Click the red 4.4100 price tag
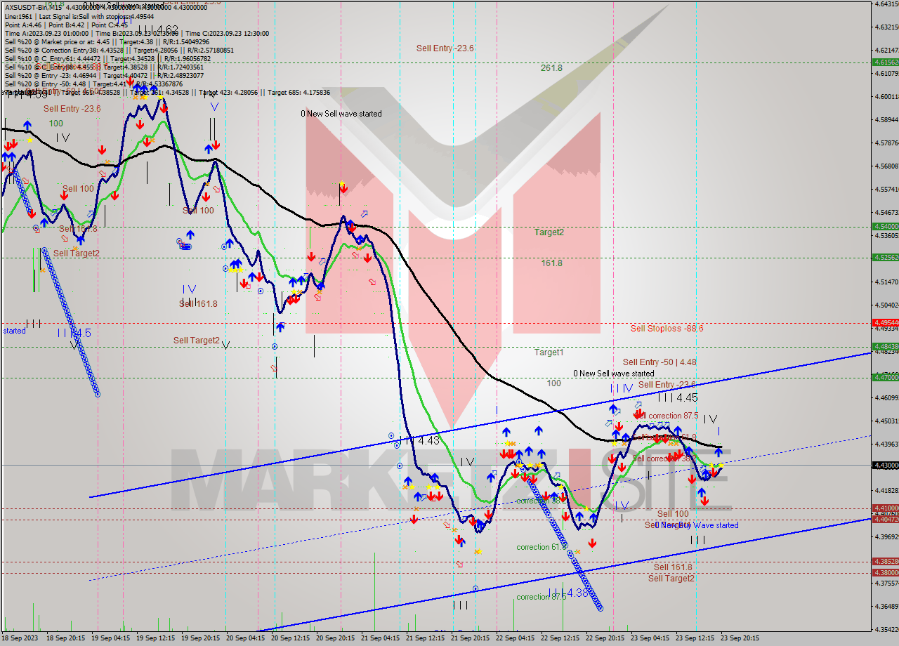 (x=885, y=508)
